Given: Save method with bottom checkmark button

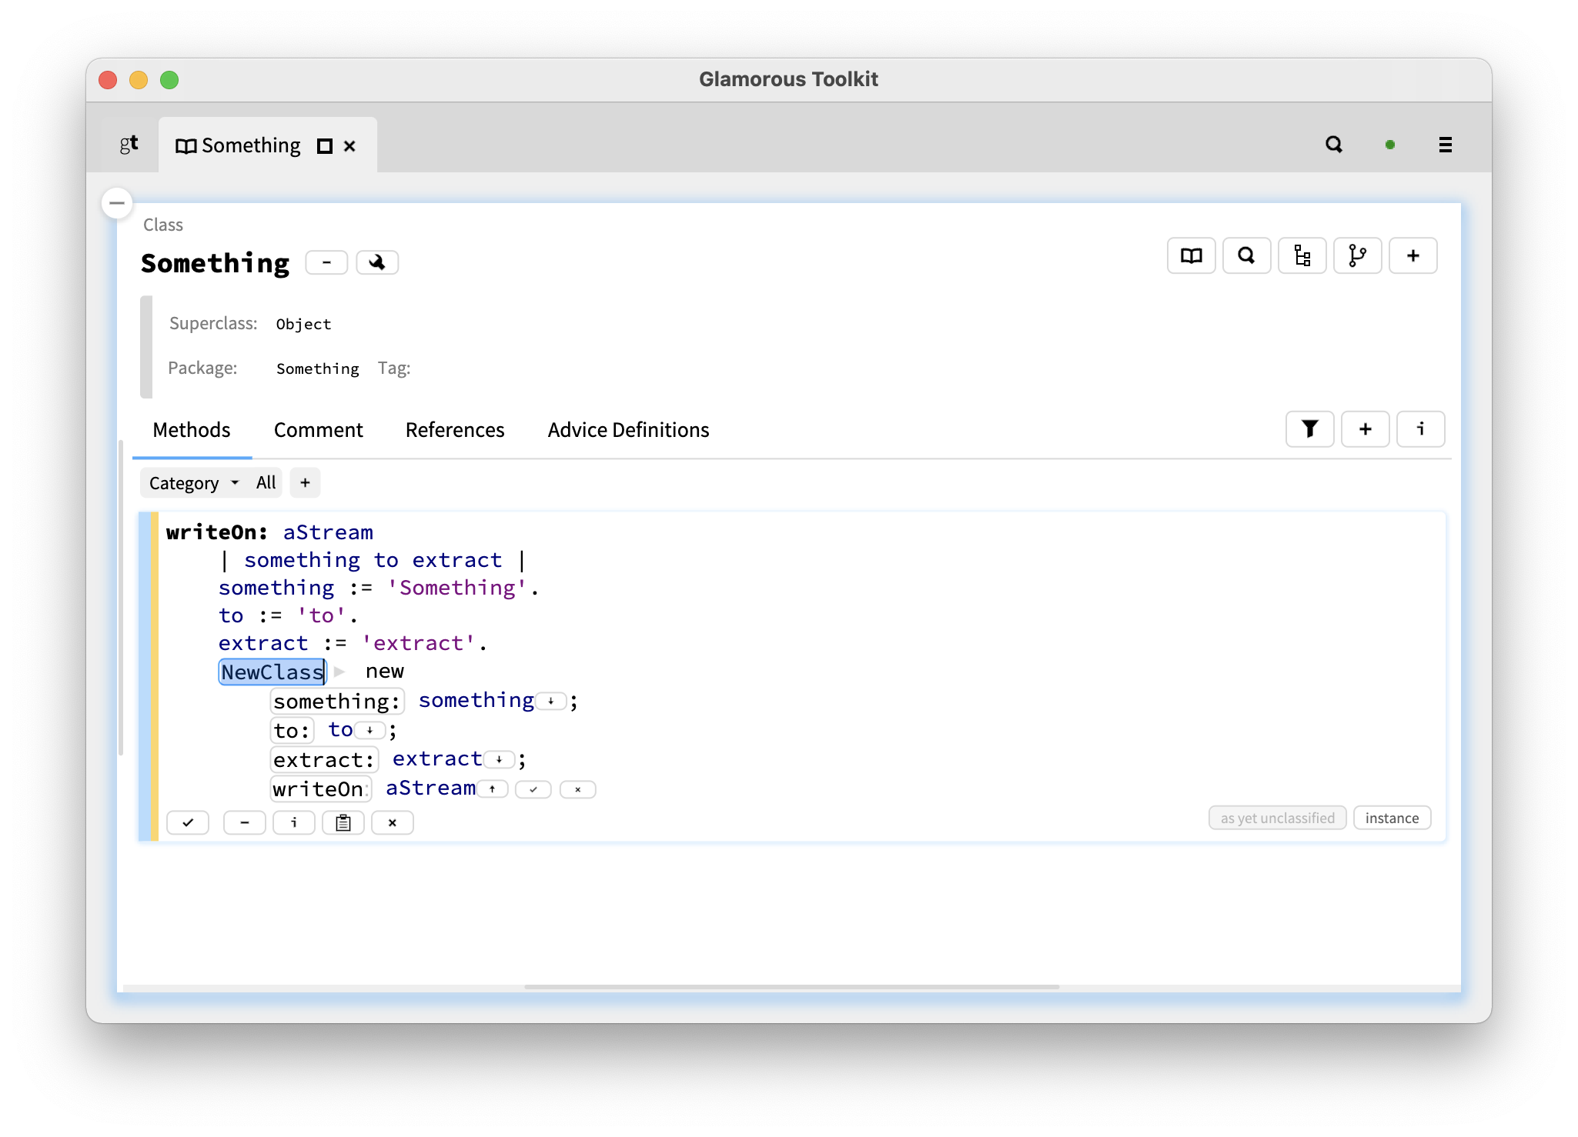Looking at the screenshot, I should 188,822.
